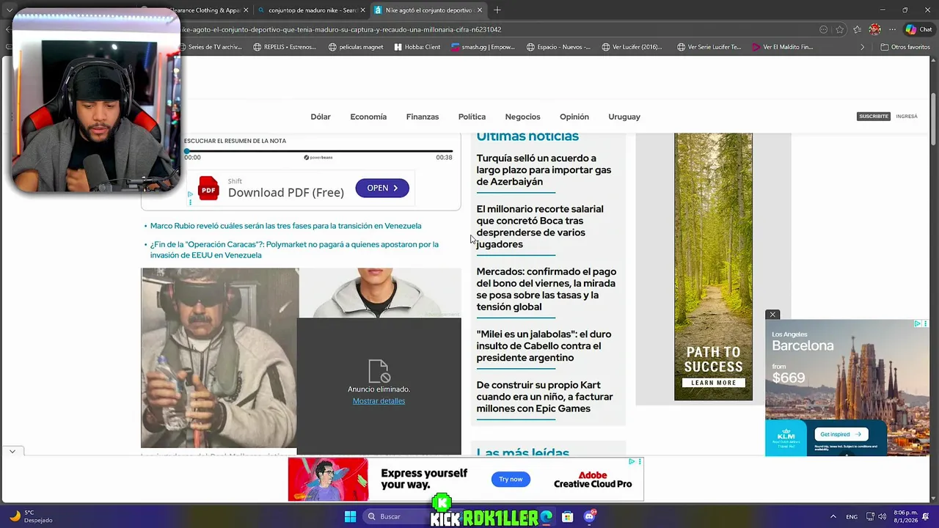Open the Windows Start menu
Viewport: 939px width, 528px height.
coord(350,516)
